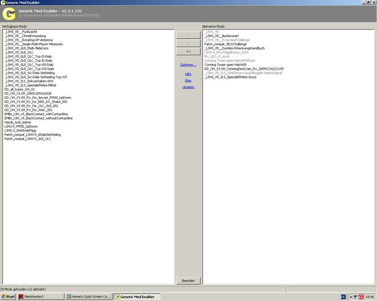Click the enable mod arrow button (>)

pyautogui.click(x=188, y=35)
